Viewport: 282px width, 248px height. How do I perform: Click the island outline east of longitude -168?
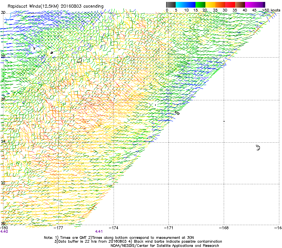[258, 148]
